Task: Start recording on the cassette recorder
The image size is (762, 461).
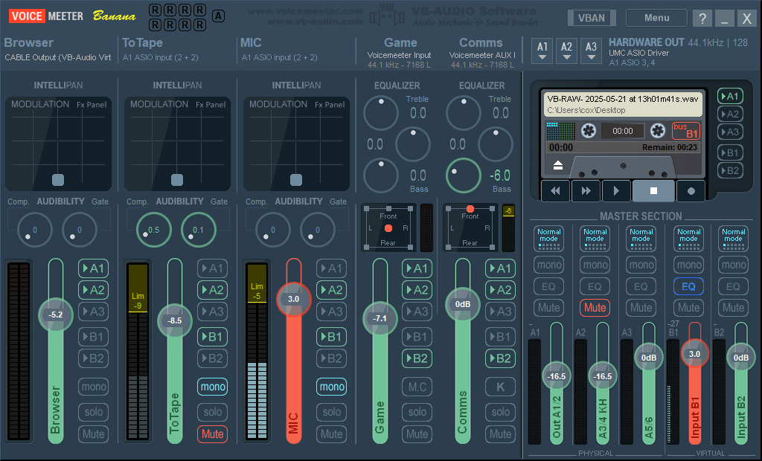Action: click(x=691, y=191)
